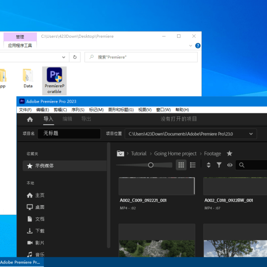The image size is (267, 267).
Task: Open the 窗口(W) menu
Action: point(163,109)
